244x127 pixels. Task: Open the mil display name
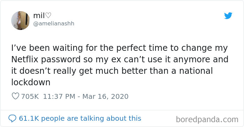[42, 16]
